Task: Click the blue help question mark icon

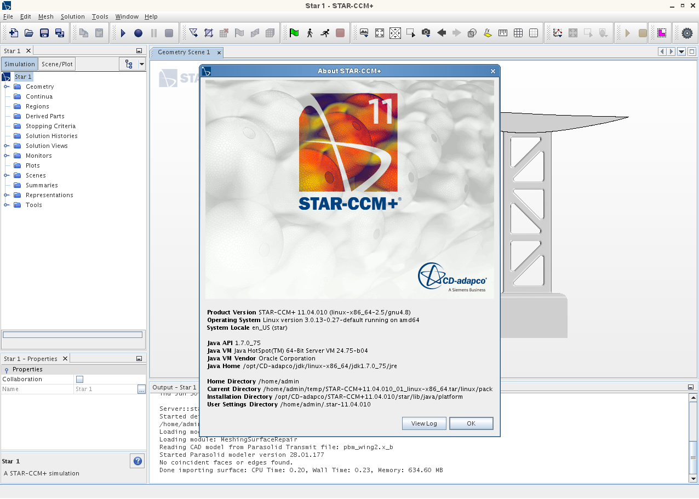Action: point(137,461)
